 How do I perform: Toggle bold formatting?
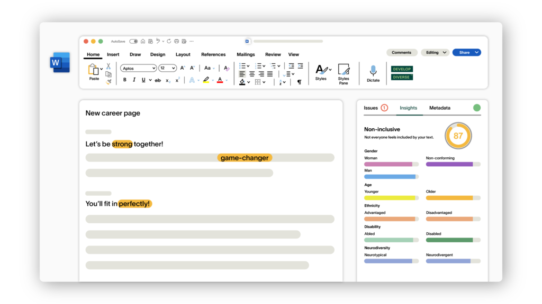(125, 80)
